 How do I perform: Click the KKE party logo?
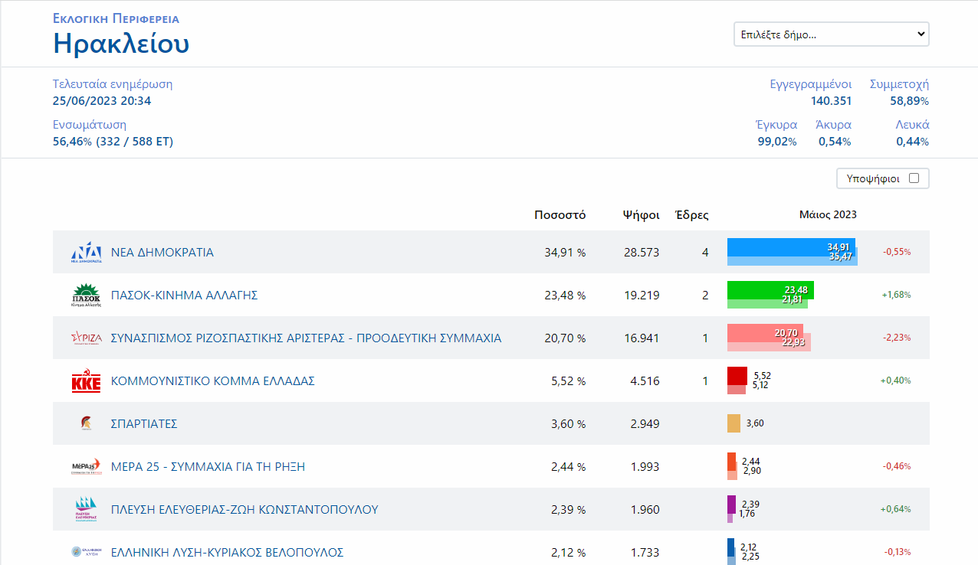[x=86, y=381]
